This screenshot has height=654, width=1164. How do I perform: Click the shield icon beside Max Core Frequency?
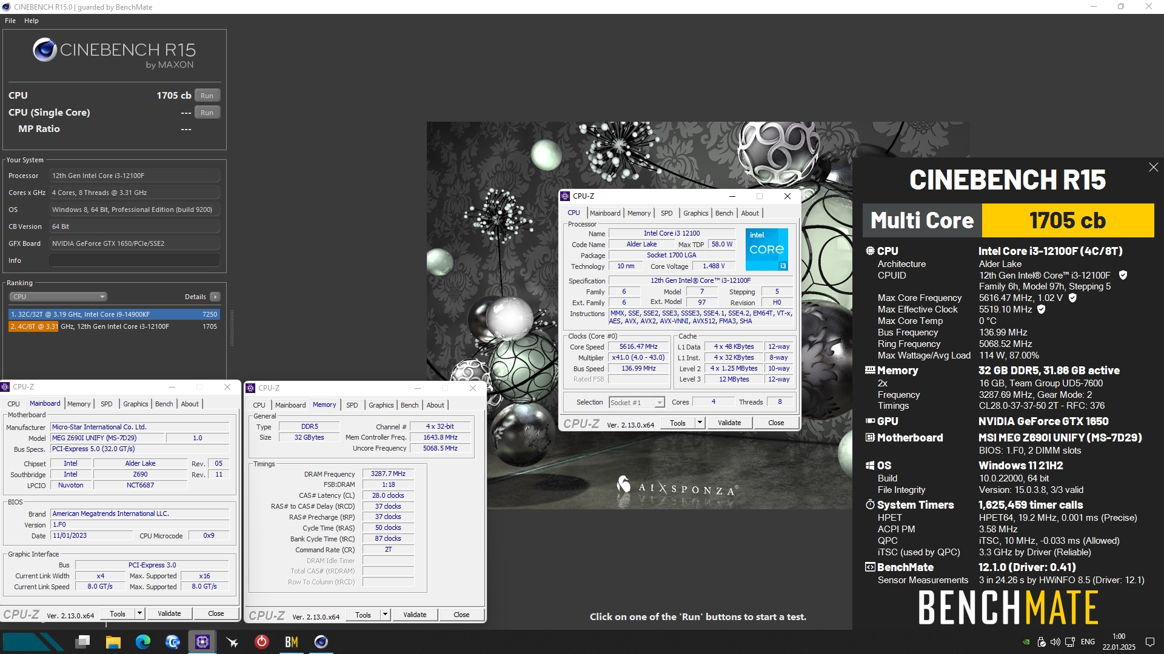pos(1072,298)
